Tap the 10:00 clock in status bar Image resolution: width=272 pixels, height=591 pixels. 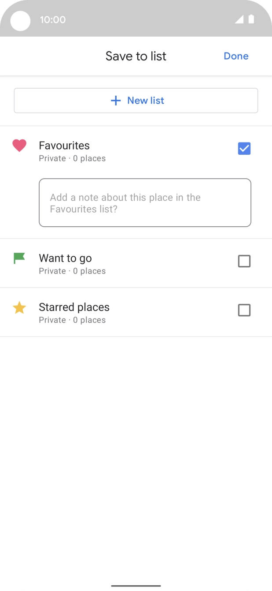pos(52,19)
